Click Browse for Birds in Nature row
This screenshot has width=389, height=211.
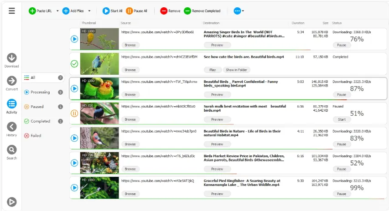130,144
